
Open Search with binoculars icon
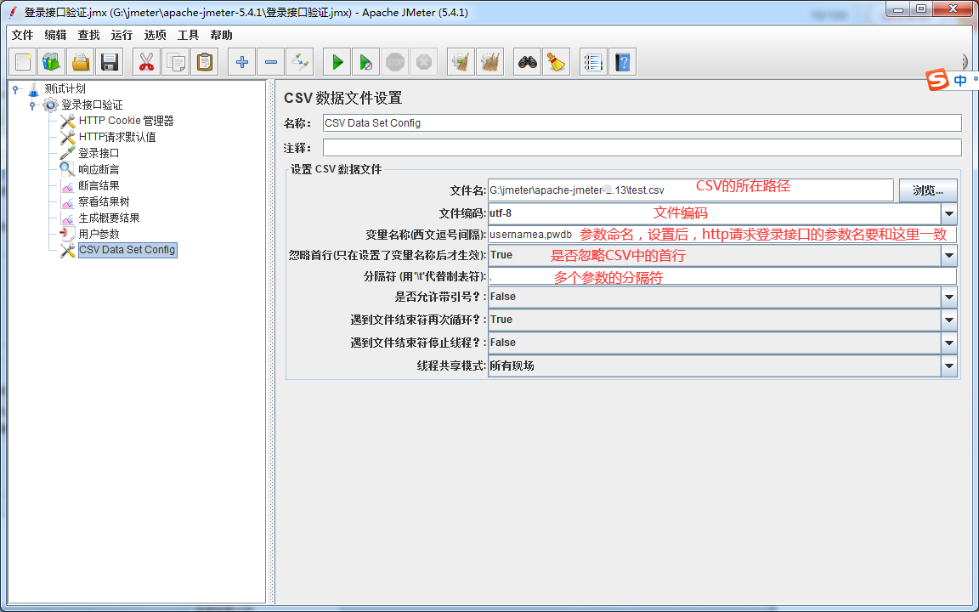click(x=528, y=62)
